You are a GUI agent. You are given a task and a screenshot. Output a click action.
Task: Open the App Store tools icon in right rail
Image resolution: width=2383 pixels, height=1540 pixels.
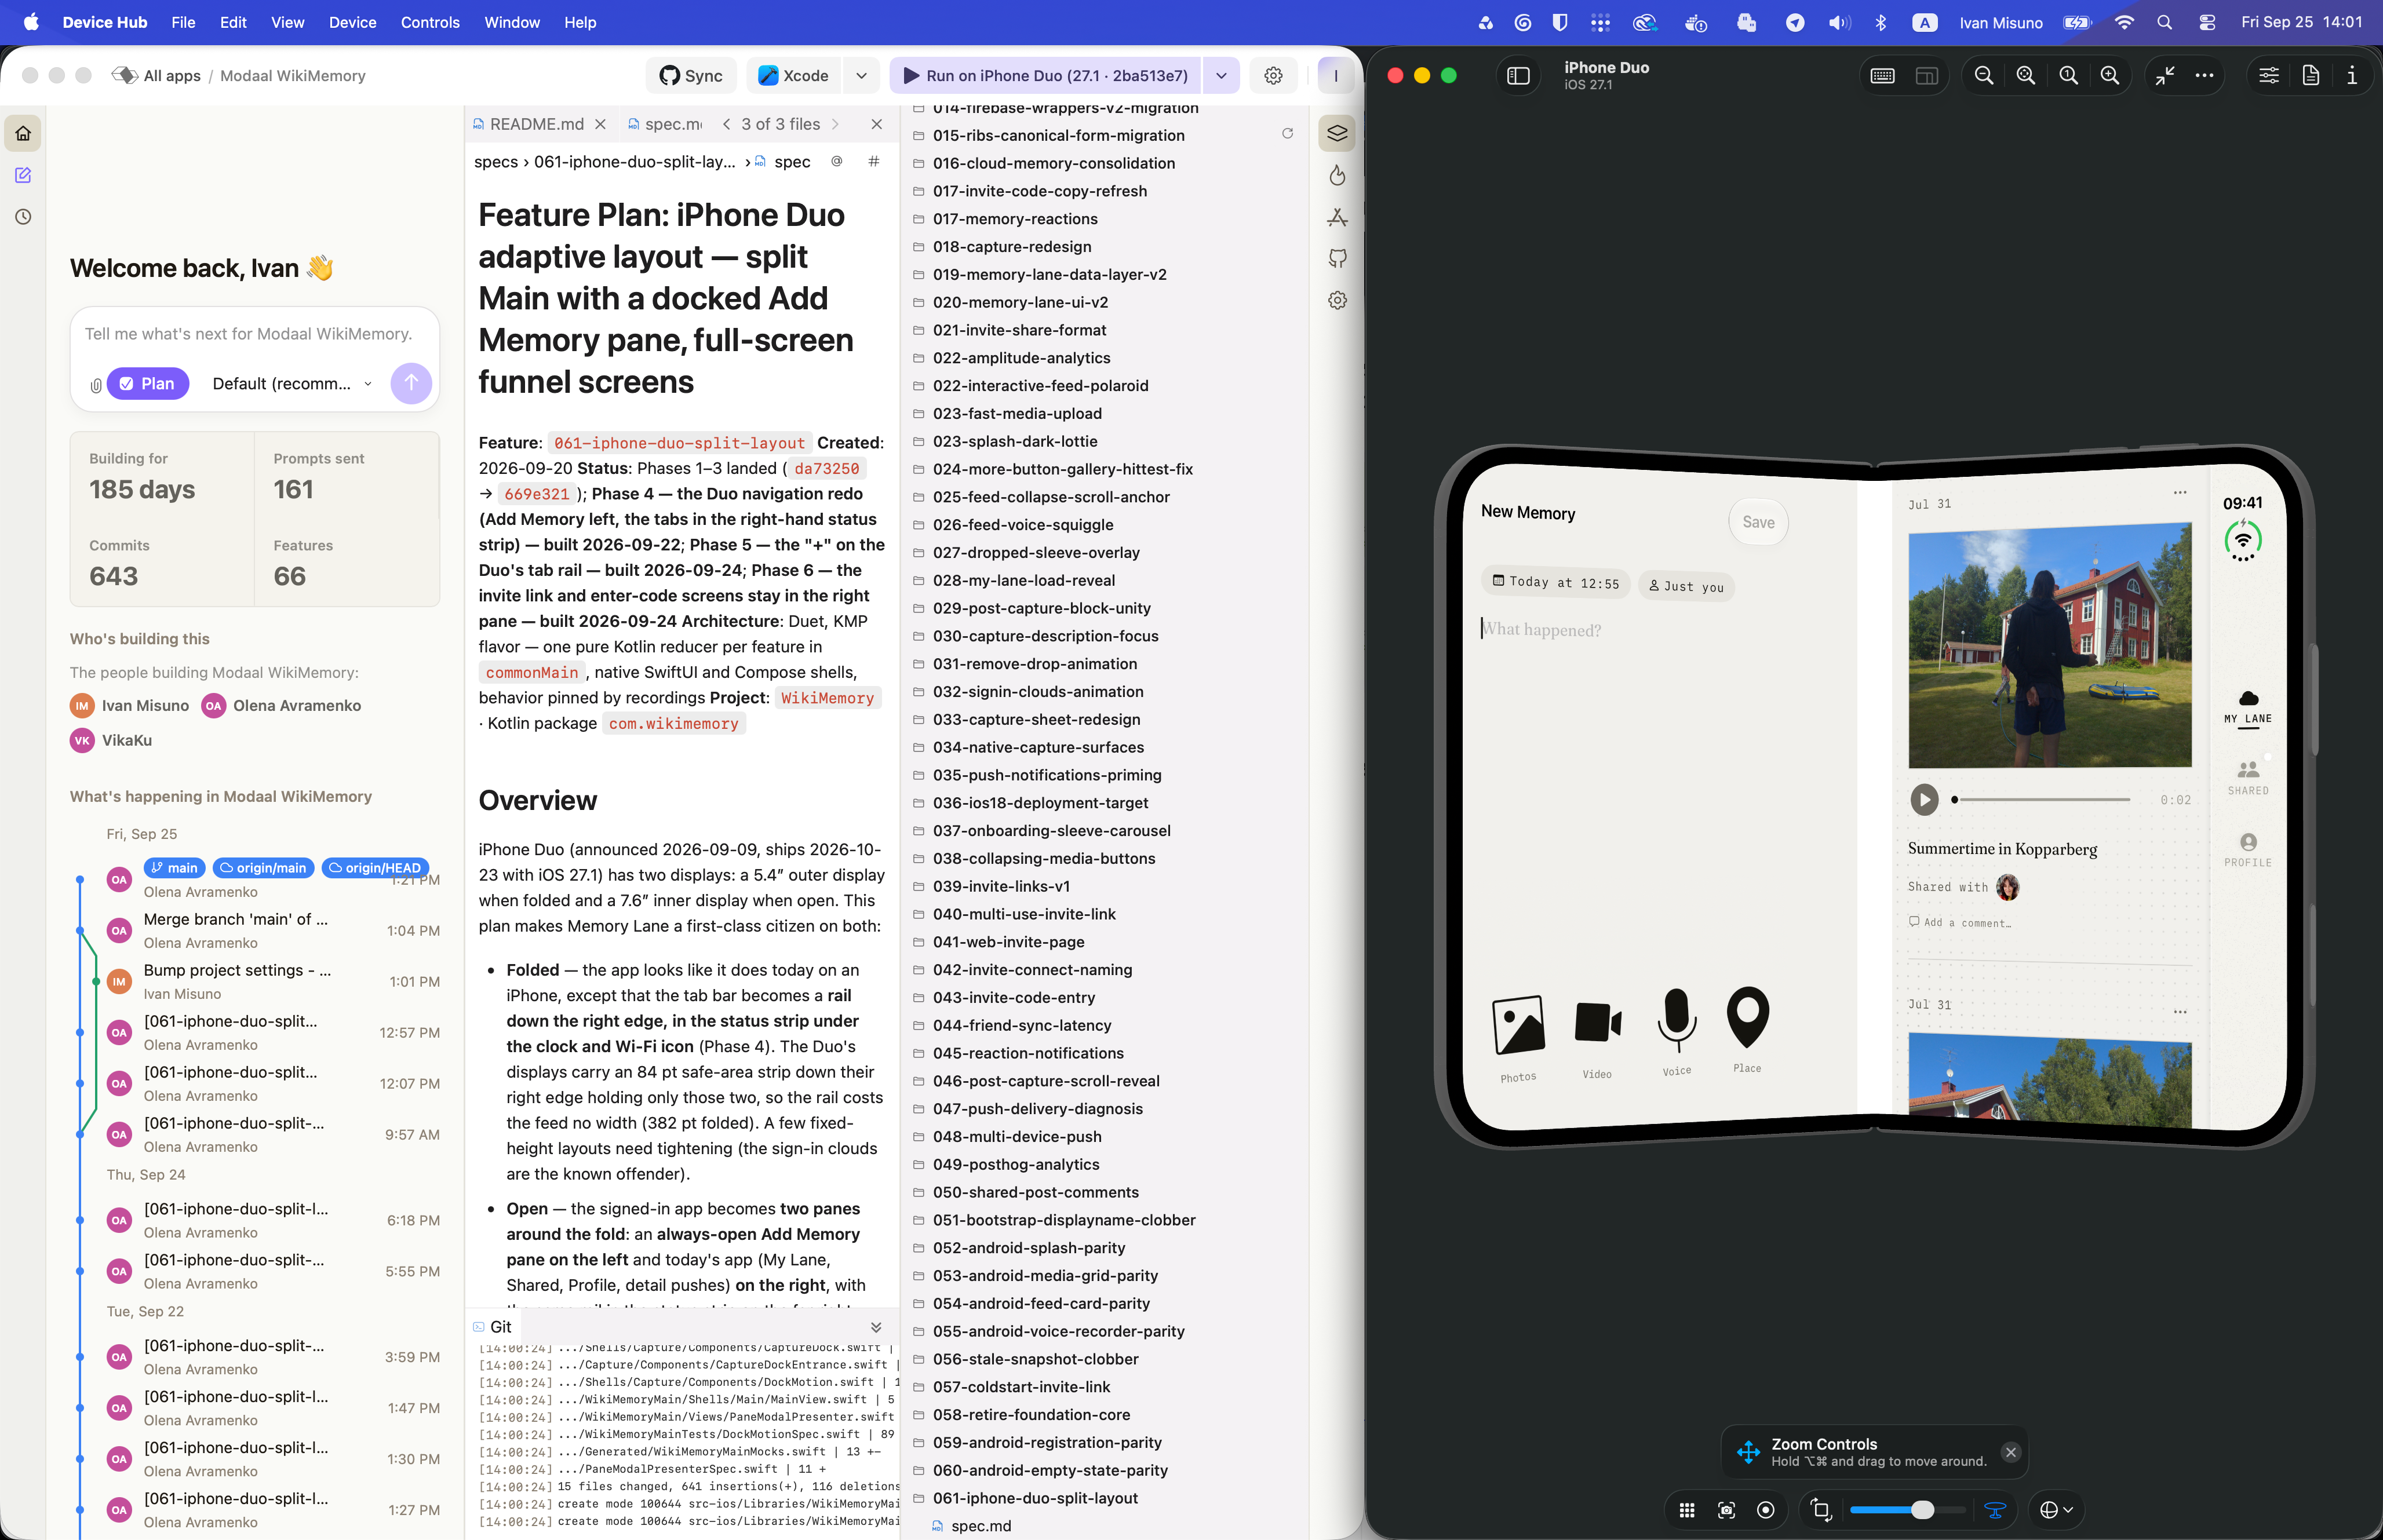coord(1337,217)
